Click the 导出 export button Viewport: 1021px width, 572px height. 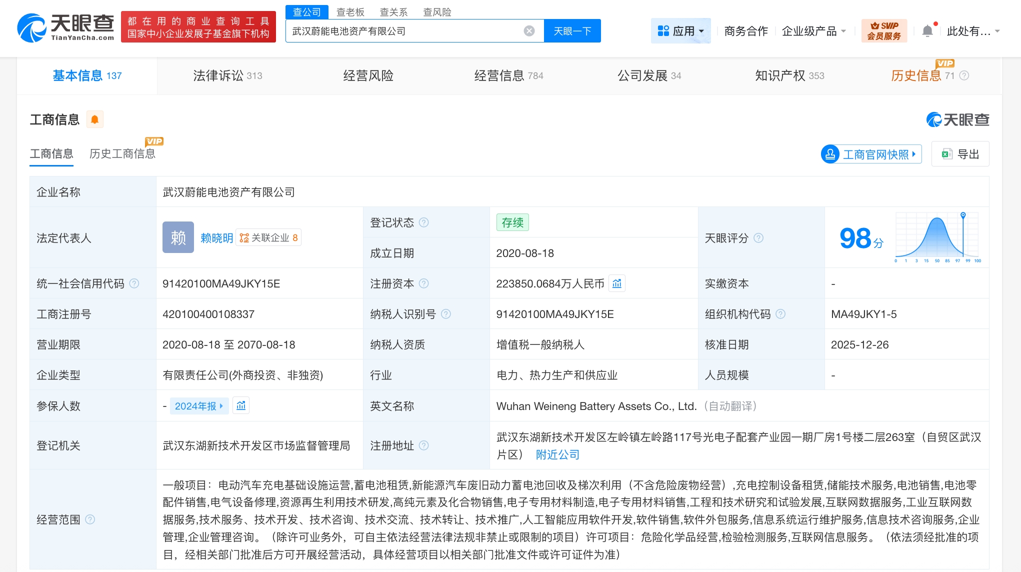point(960,154)
